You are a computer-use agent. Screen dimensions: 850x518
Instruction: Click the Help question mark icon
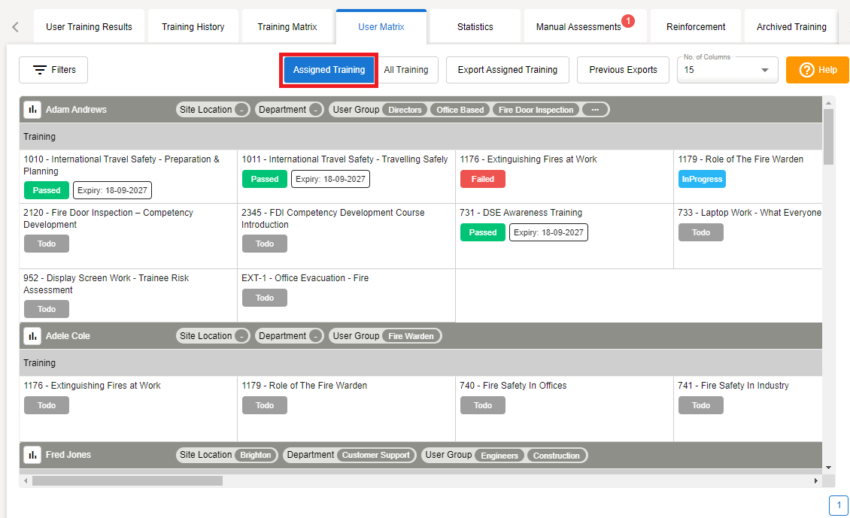coord(807,70)
